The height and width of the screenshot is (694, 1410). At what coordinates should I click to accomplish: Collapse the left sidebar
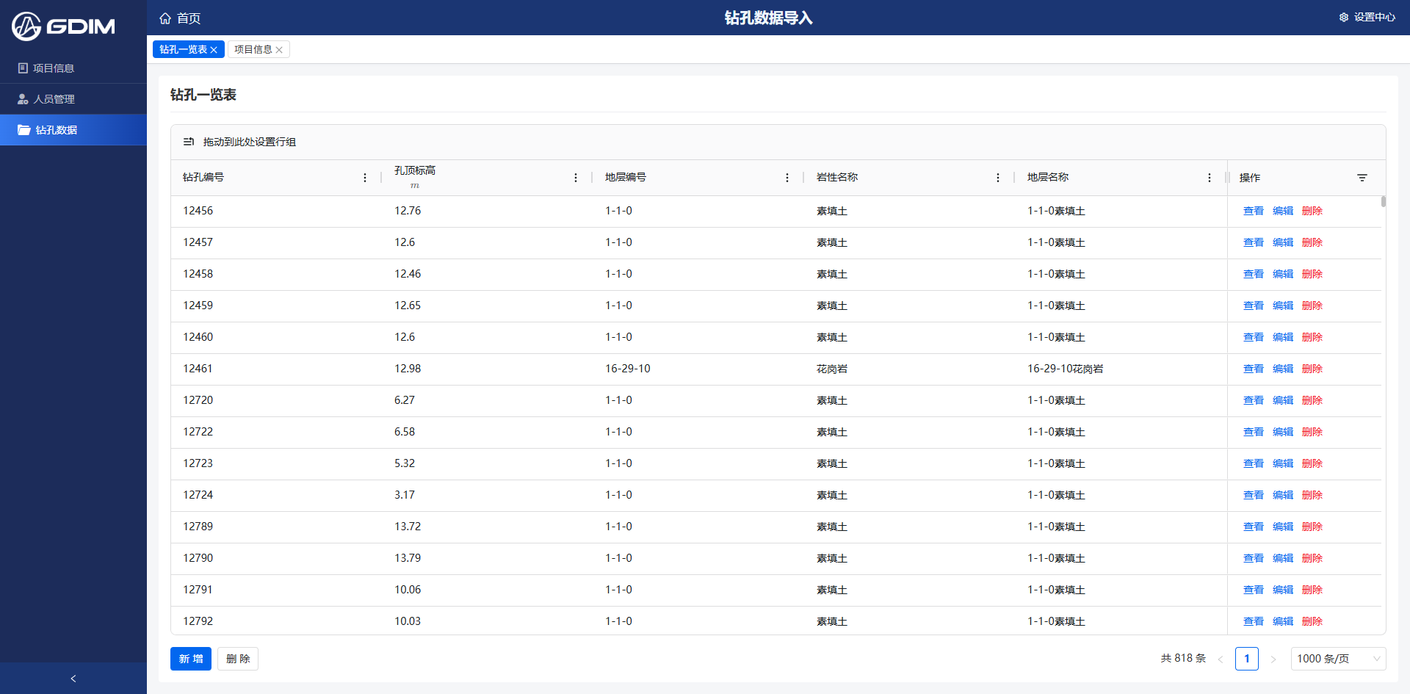pos(73,679)
